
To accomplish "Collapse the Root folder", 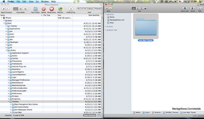I will (4, 23).
